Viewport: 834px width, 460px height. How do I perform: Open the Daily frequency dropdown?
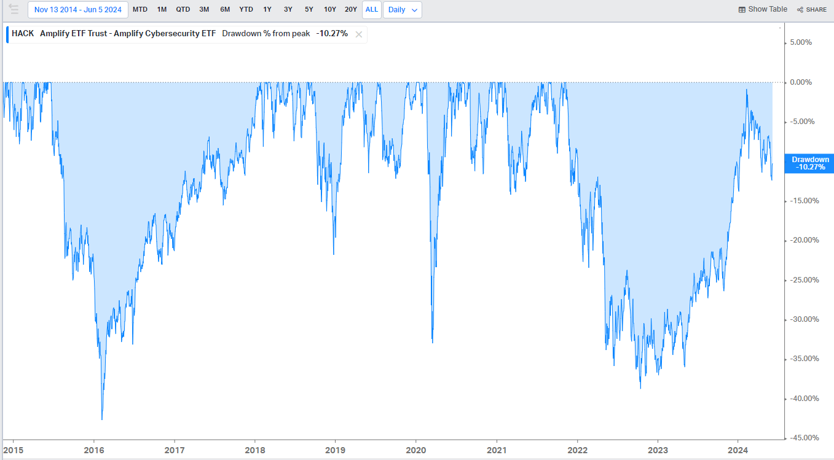(402, 9)
